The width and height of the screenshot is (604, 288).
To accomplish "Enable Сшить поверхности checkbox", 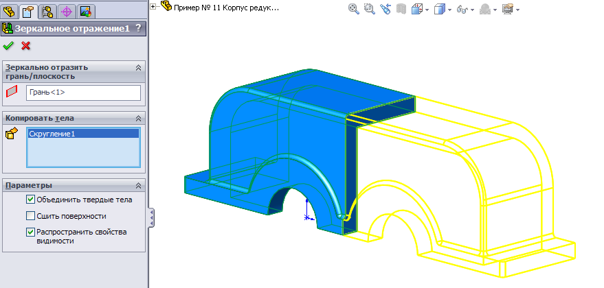I will point(30,216).
